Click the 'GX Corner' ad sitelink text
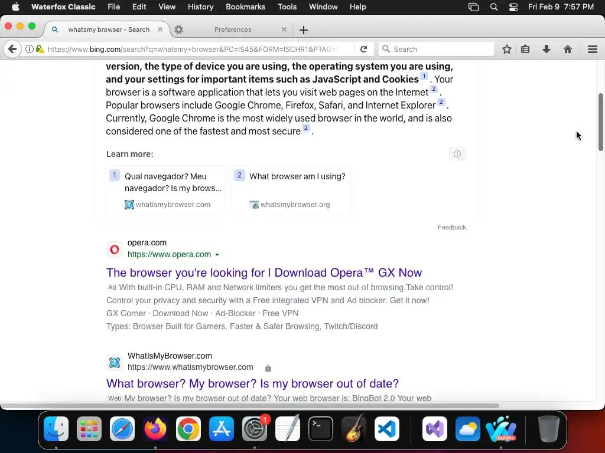This screenshot has height=453, width=605. pos(126,313)
